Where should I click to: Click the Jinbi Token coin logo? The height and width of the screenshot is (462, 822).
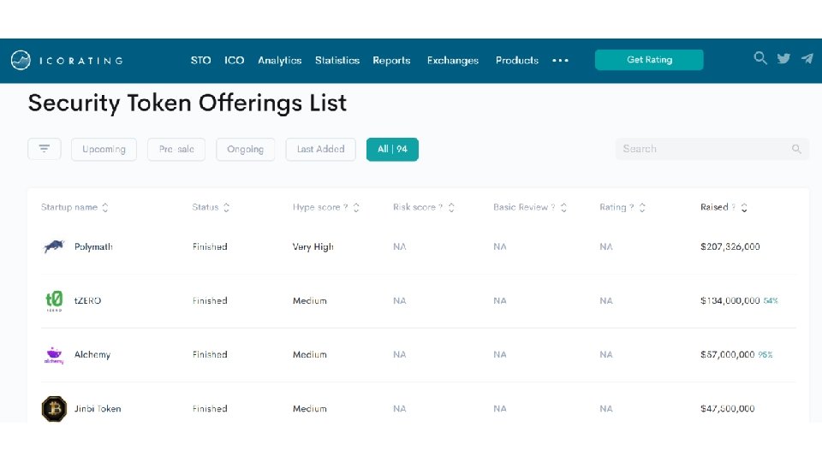coord(54,408)
